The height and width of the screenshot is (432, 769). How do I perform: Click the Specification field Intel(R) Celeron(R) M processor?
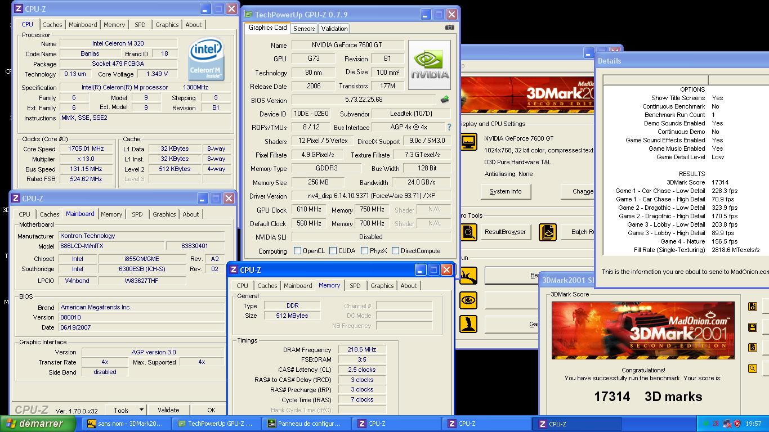[x=145, y=87]
